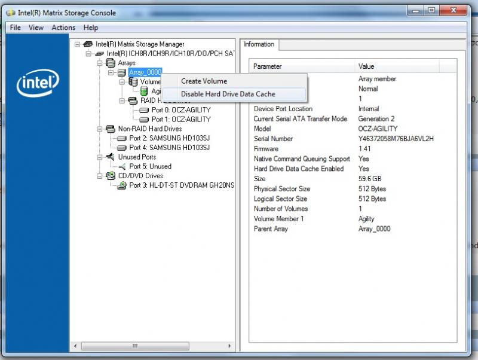
Task: Click the 'Hard Drive Data Cache Enabled' parameter
Action: 299,169
